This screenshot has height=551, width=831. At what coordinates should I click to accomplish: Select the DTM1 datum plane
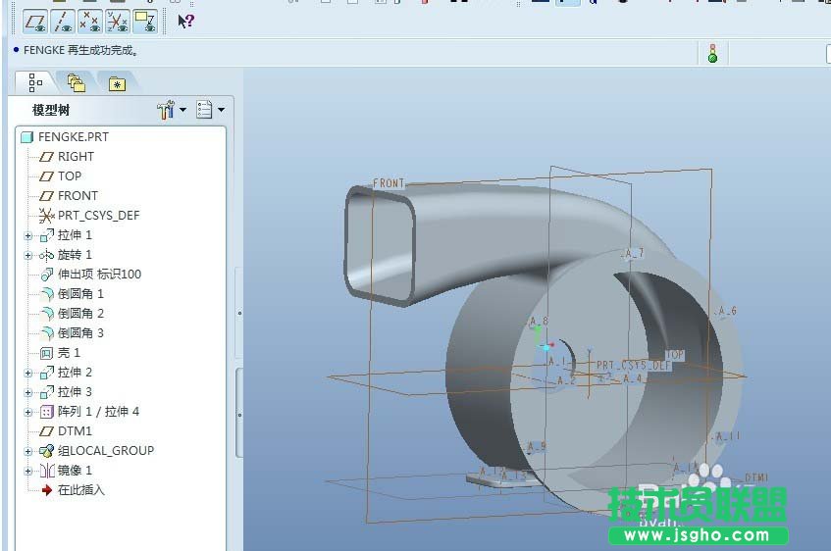[75, 431]
